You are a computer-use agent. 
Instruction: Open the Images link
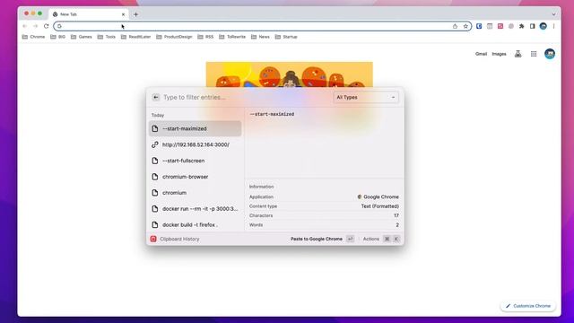[x=499, y=54]
